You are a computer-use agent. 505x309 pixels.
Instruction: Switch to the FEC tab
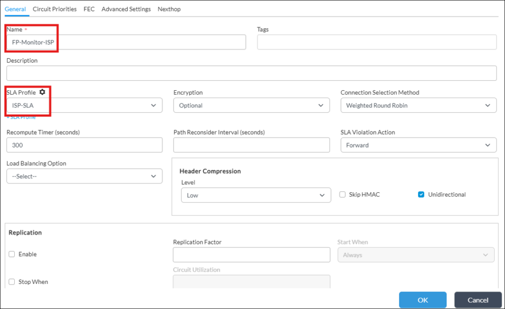89,9
